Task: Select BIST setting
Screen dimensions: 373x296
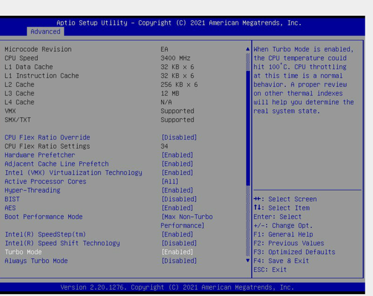Action: tap(12, 199)
